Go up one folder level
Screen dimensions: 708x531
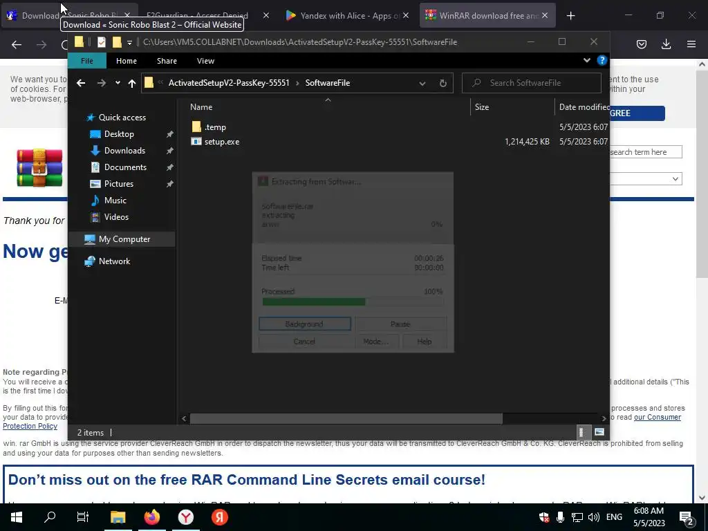click(132, 83)
